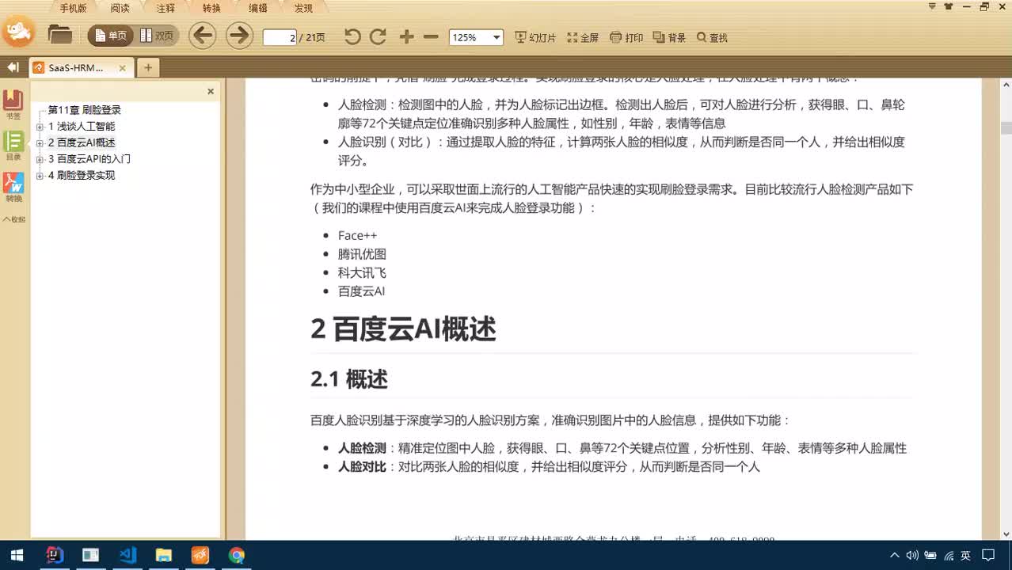1012x570 pixels.
Task: Open IntelliJ IDEA from the taskbar
Action: [x=54, y=555]
